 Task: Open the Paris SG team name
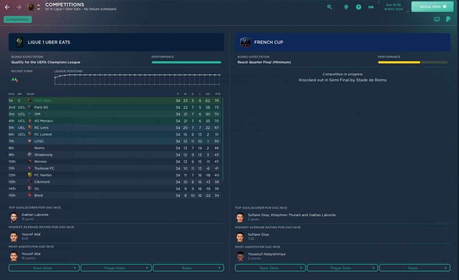41,108
